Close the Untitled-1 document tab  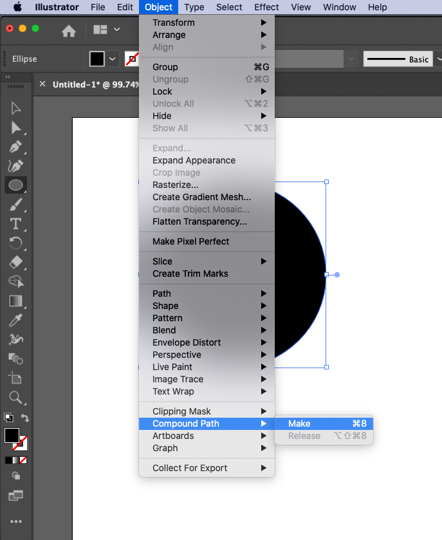click(42, 84)
